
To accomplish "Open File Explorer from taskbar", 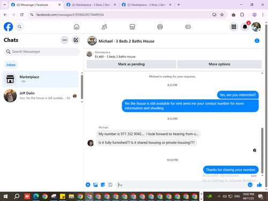I will [x=71, y=197].
